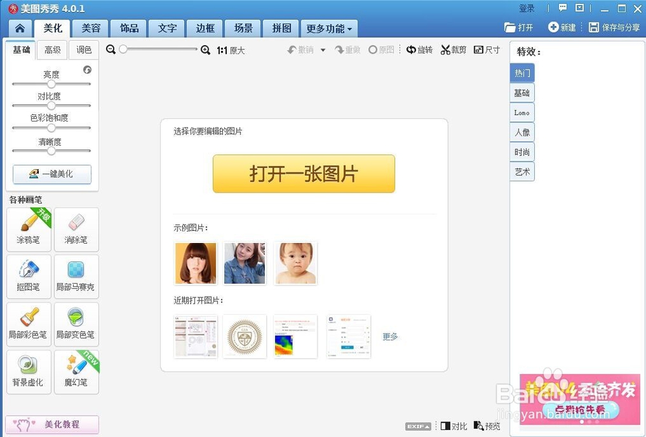Set the view to 1:1 原大
Image resolution: width=646 pixels, height=437 pixels.
pos(231,50)
